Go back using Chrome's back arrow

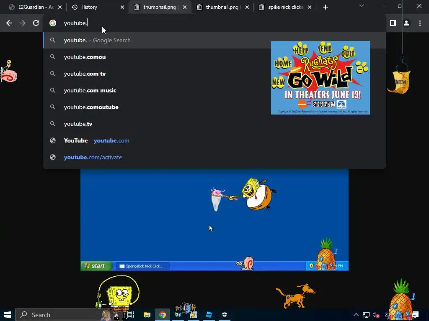(9, 23)
